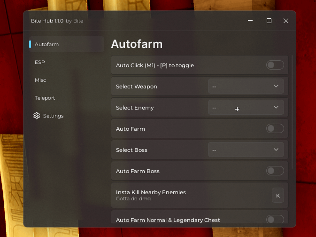Viewport: 316px width, 237px height.
Task: Enable the Auto Farm switch
Action: pyautogui.click(x=275, y=128)
